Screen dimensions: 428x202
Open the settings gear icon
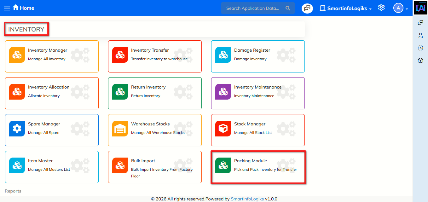[381, 8]
